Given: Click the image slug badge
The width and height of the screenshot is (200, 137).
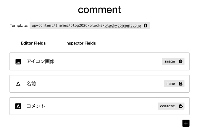Looking at the screenshot, I should [x=170, y=62].
